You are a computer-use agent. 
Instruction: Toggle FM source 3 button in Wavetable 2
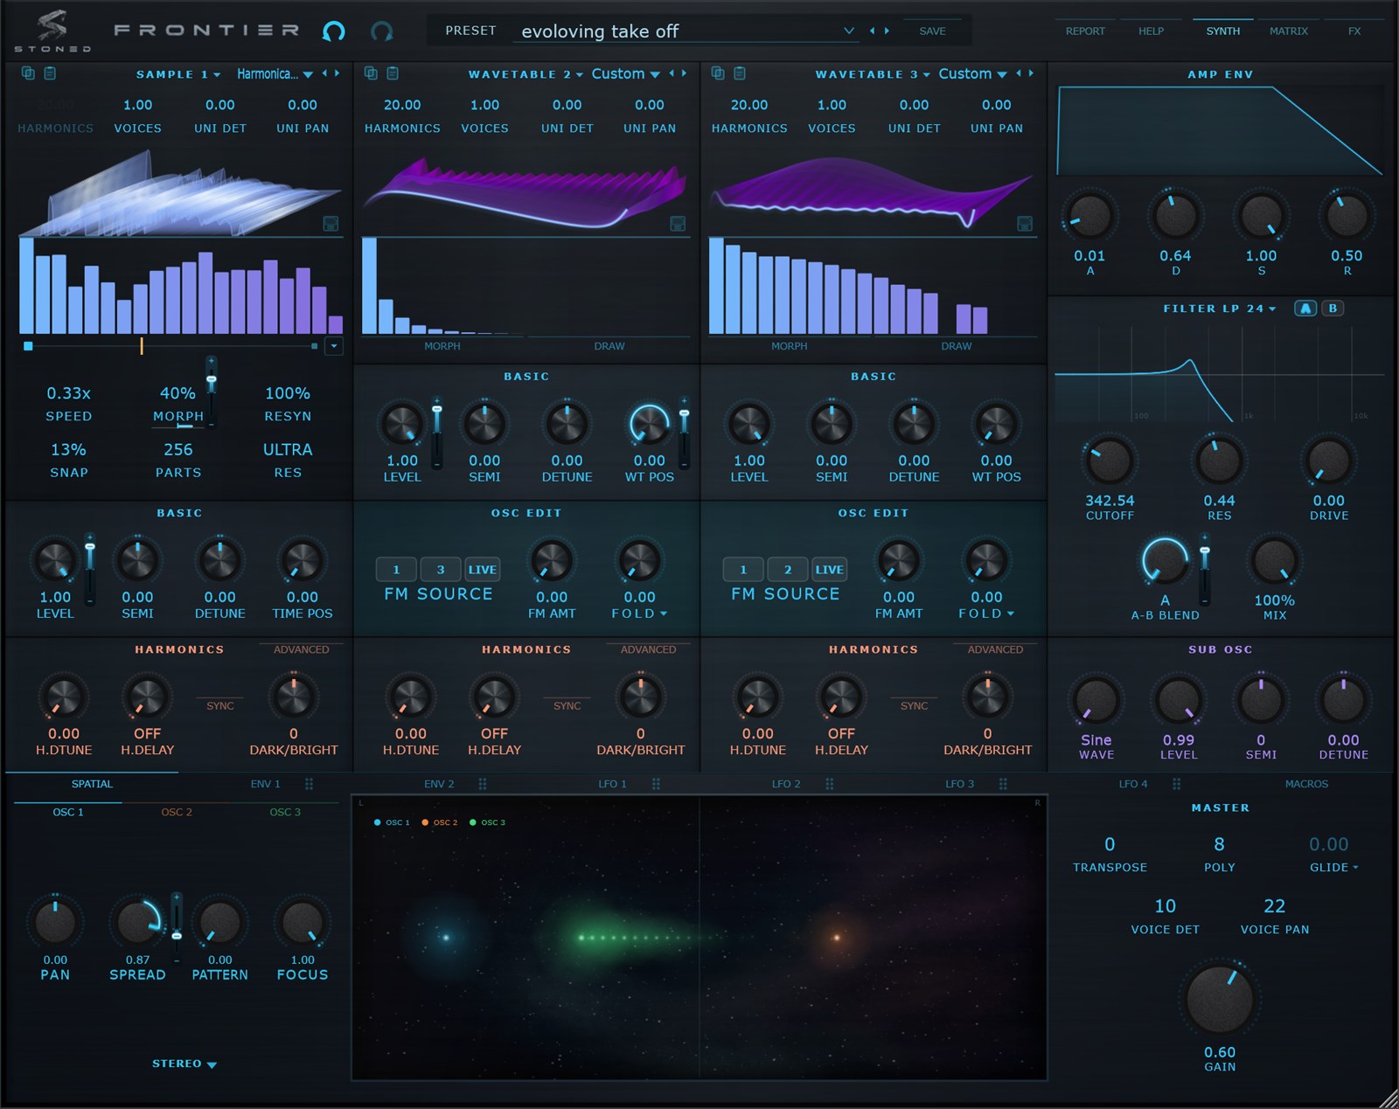[441, 570]
